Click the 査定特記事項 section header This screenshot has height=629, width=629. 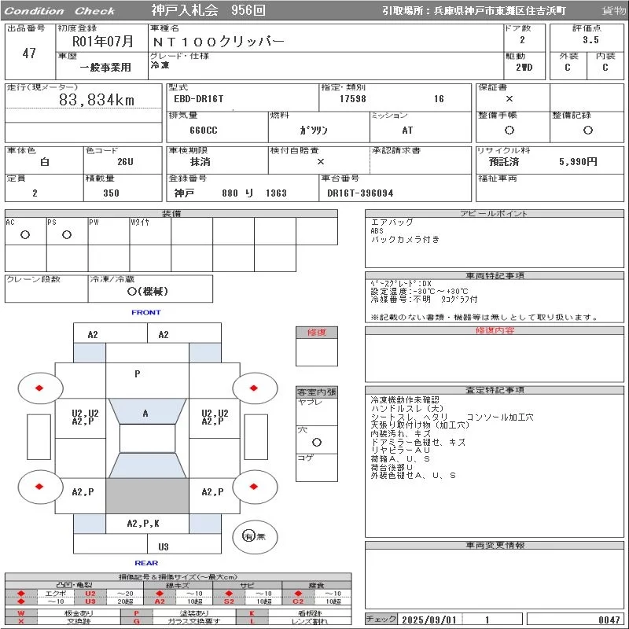click(494, 390)
